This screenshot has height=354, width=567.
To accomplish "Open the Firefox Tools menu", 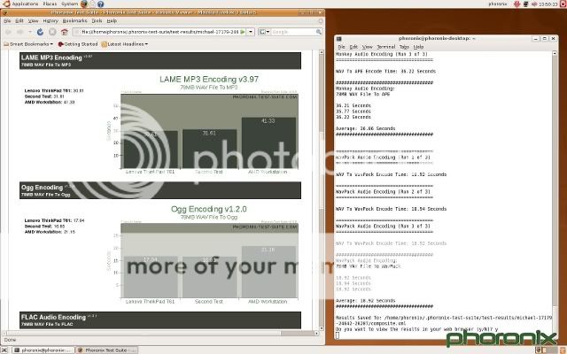I will (97, 21).
